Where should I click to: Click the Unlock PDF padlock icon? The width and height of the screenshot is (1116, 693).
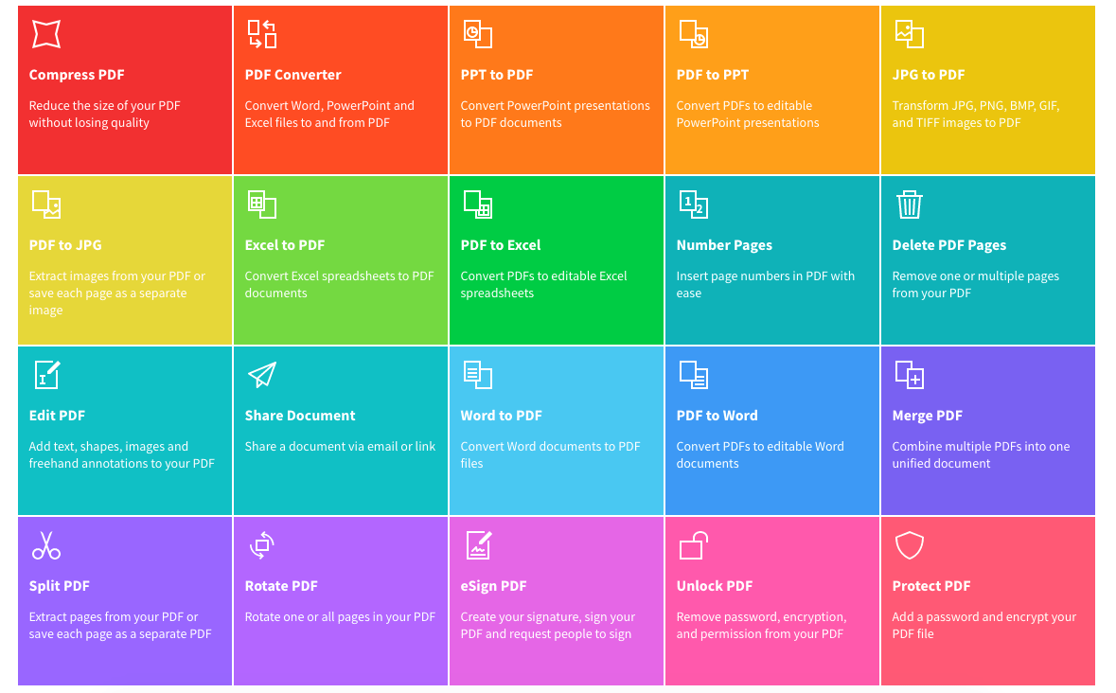coord(693,545)
